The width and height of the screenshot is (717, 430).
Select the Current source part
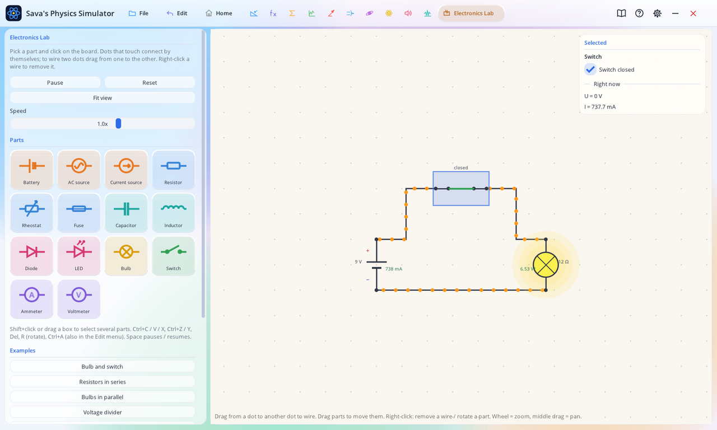pos(126,170)
